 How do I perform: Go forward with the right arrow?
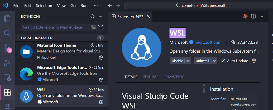coord(118,6)
